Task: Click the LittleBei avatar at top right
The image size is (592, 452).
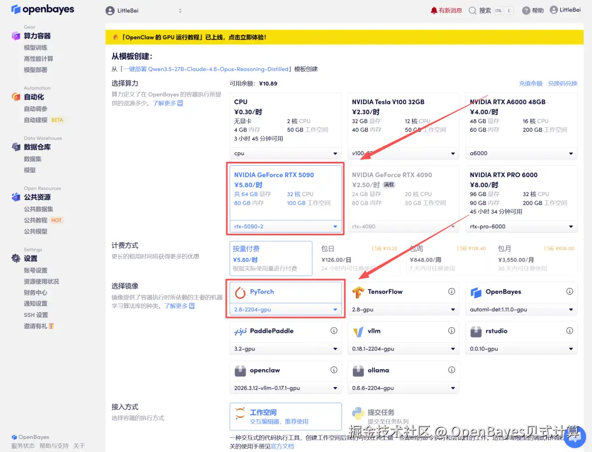Action: [x=554, y=10]
